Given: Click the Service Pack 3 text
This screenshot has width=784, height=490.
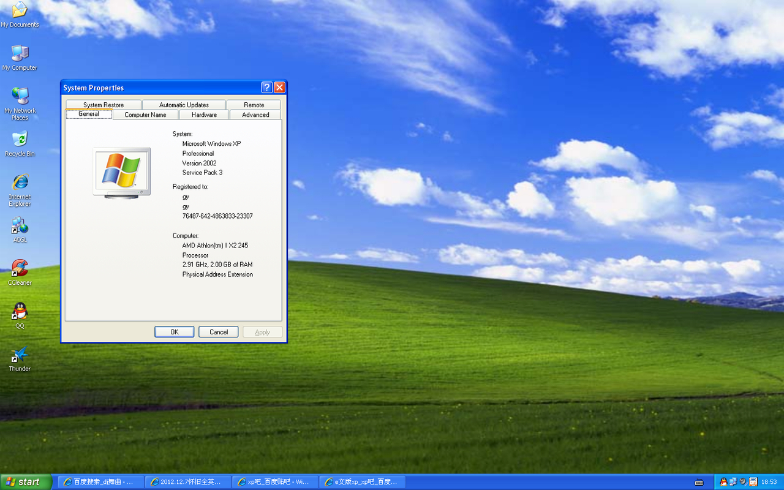Looking at the screenshot, I should 202,173.
